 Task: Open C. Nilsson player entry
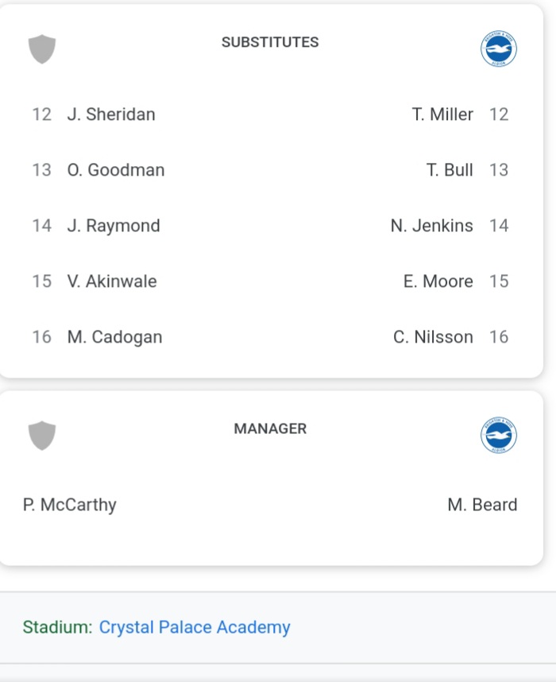(433, 337)
